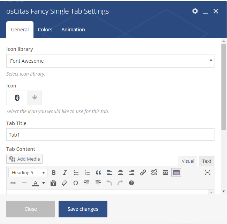Insert Read More tag
The width and height of the screenshot is (227, 224).
[165, 172]
